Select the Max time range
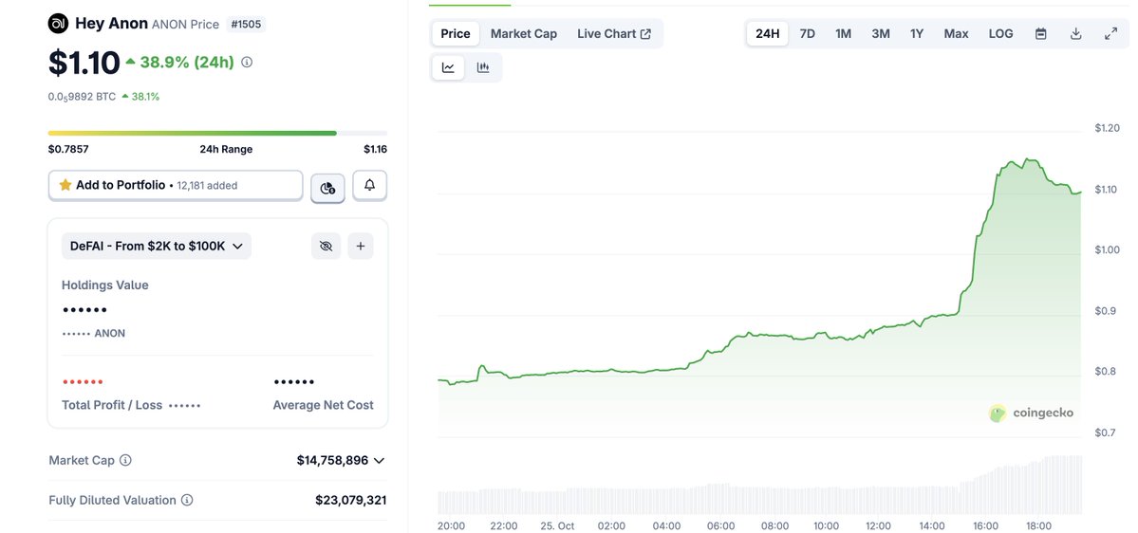The height and width of the screenshot is (533, 1138). [956, 33]
